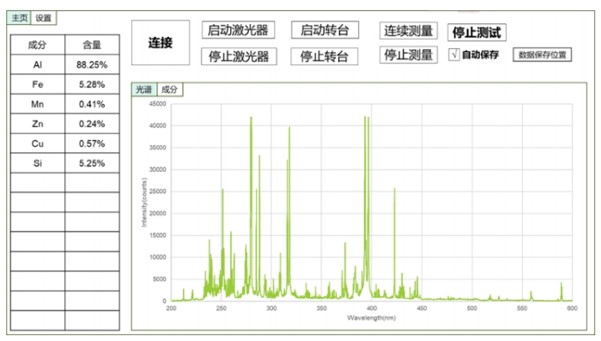Click the 连接 connect button
This screenshot has width=601, height=341.
coord(161,43)
